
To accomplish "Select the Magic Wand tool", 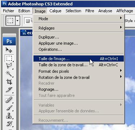I will pos(9,74).
